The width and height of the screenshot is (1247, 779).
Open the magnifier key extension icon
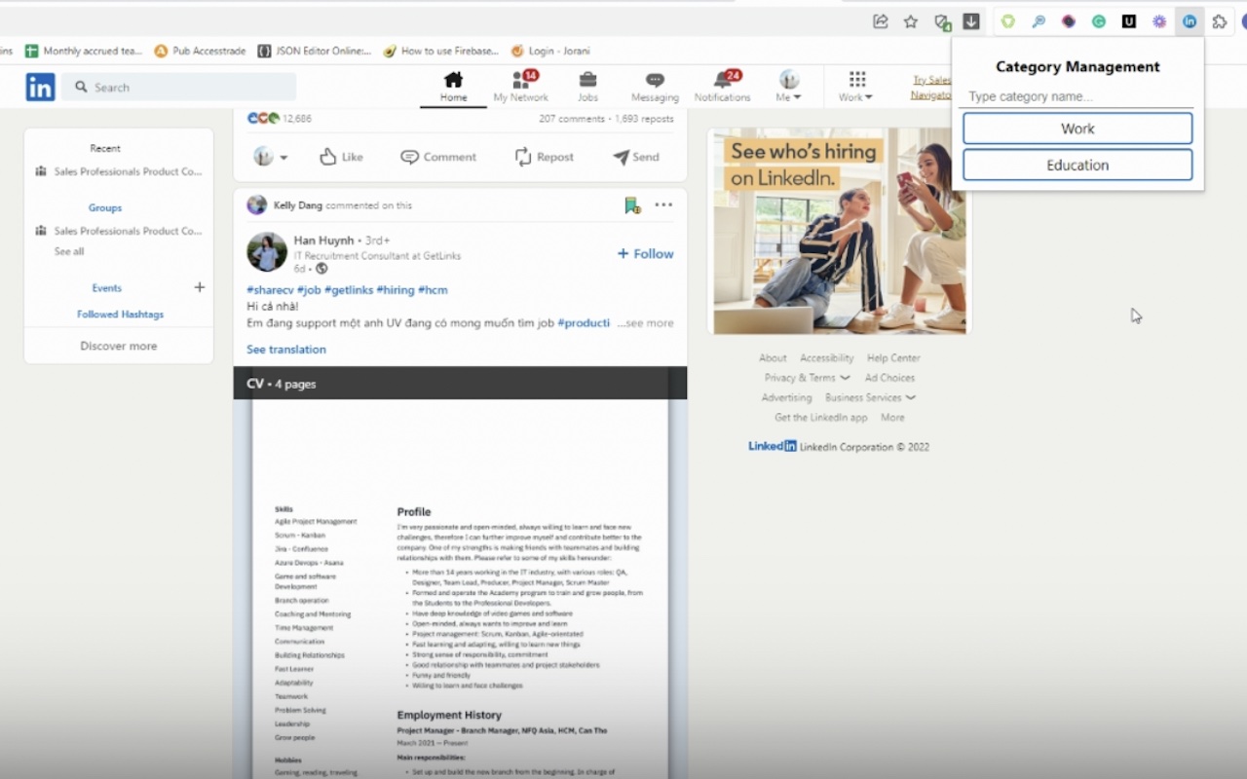click(1039, 21)
